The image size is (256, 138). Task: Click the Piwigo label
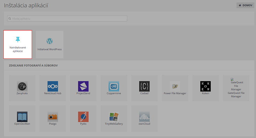click(53, 124)
